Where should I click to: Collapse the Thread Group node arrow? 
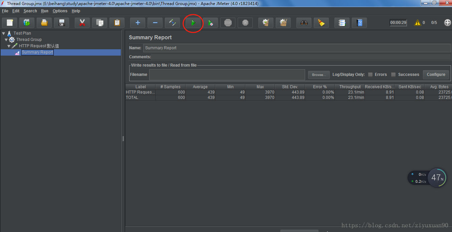coord(6,40)
